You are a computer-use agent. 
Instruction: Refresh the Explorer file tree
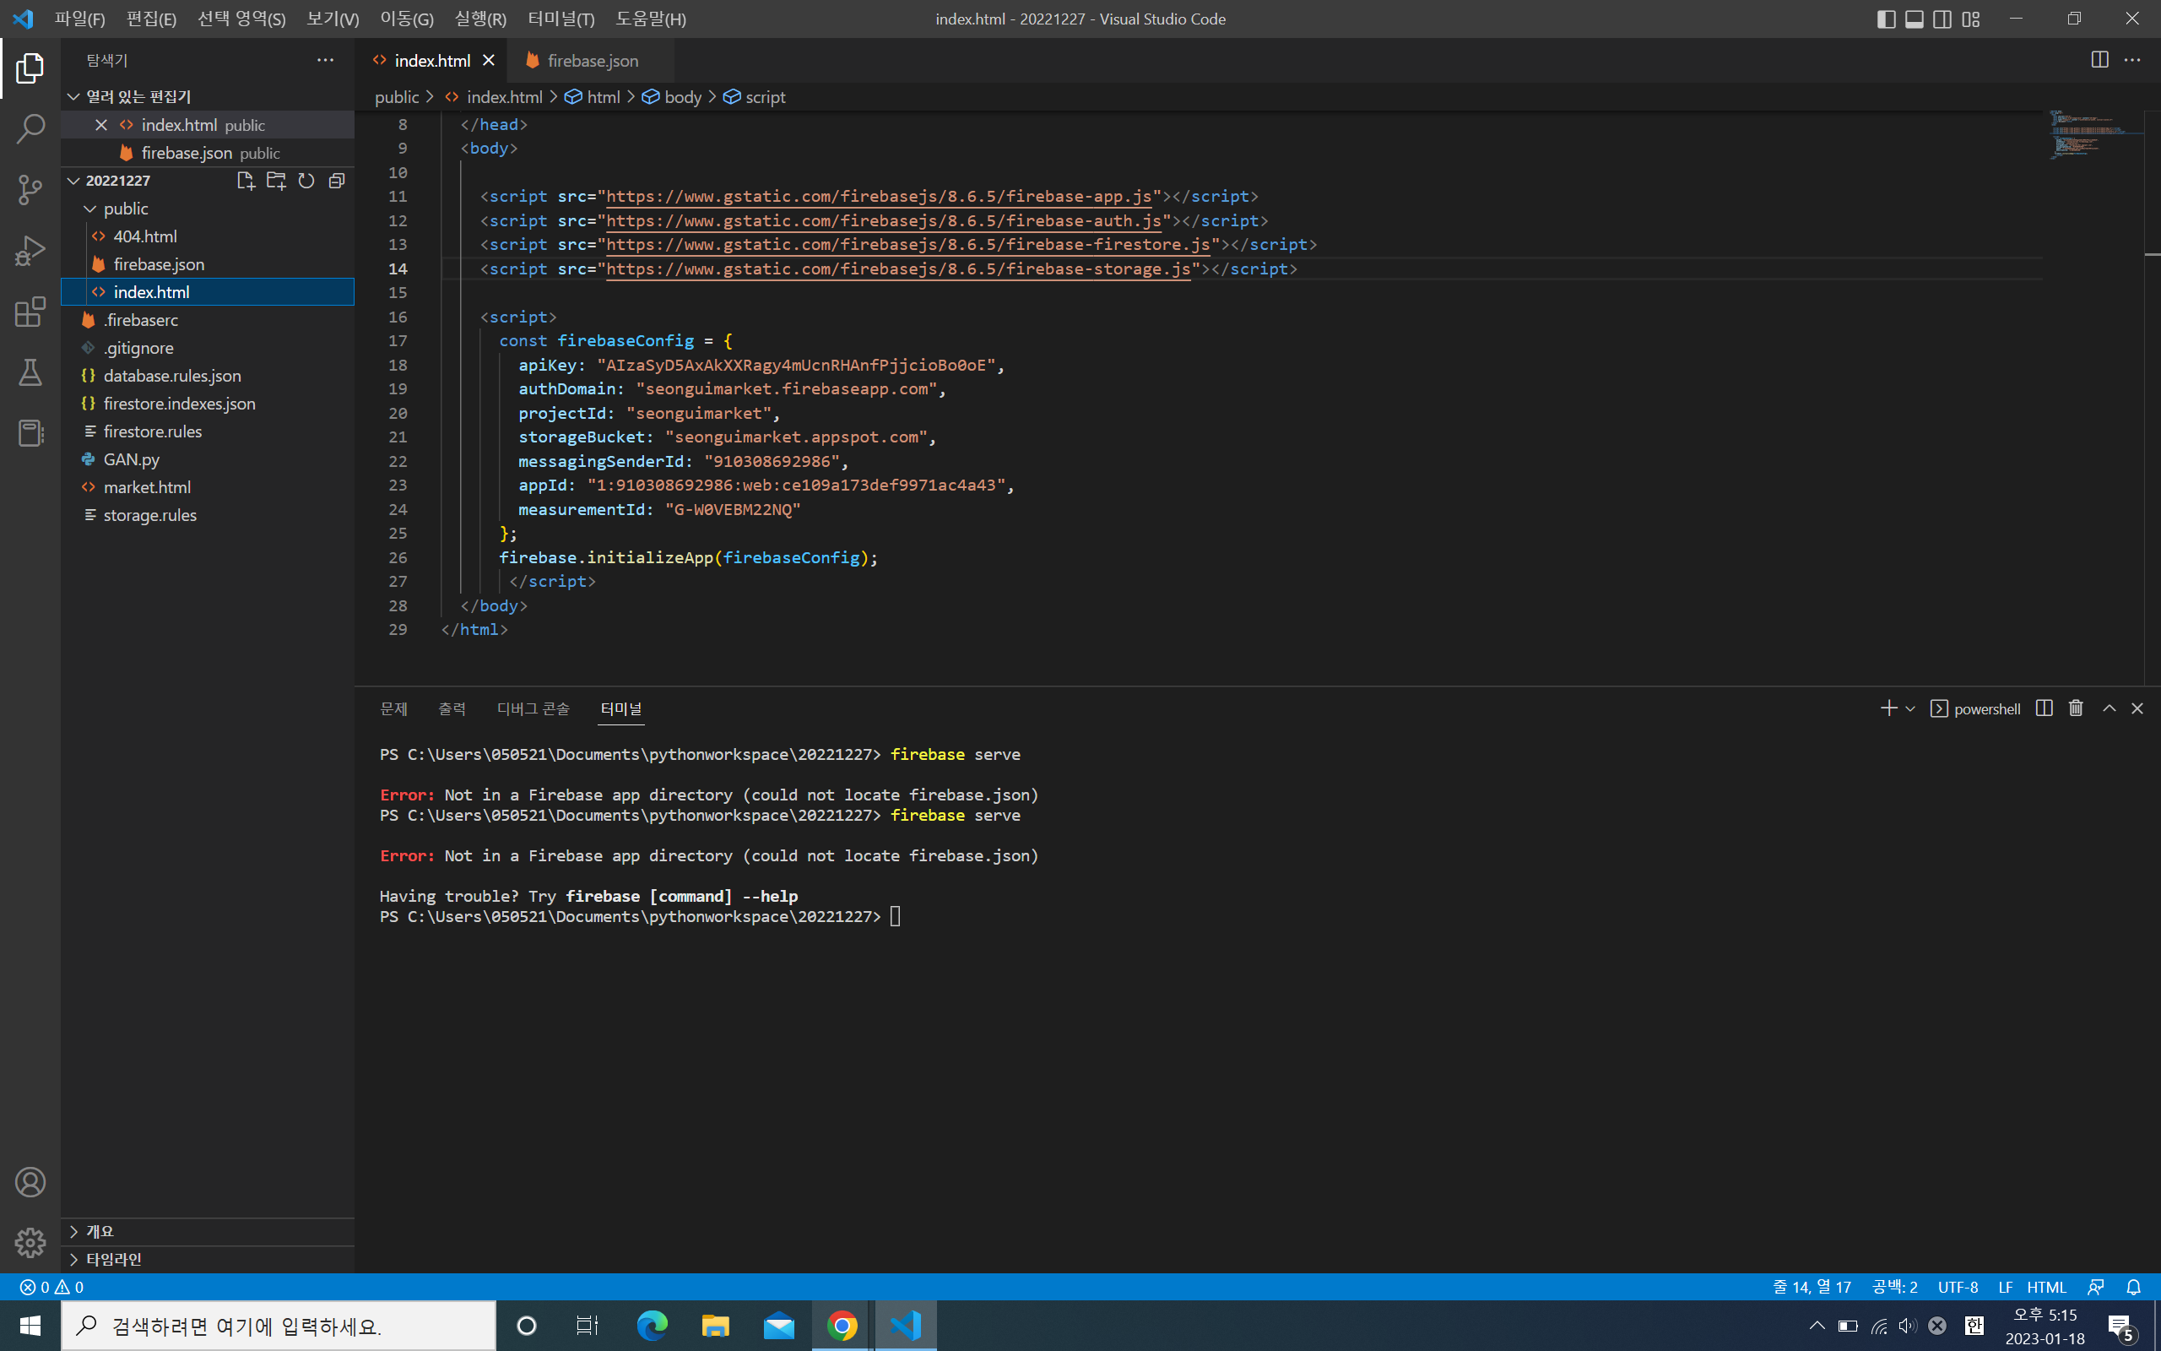306,181
